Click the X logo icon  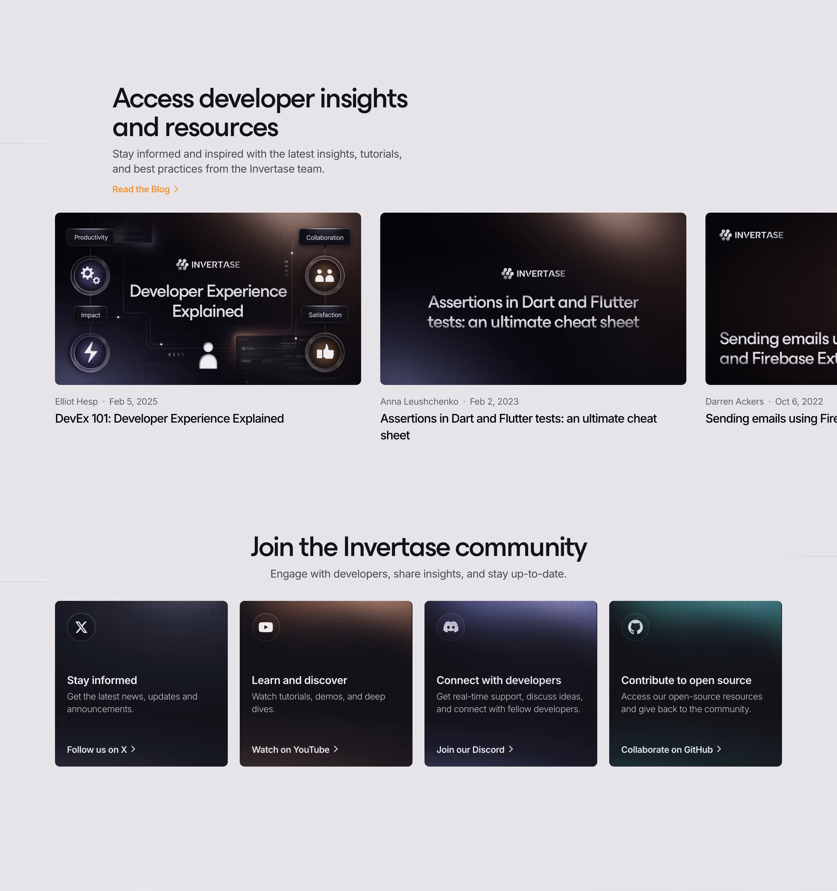(81, 627)
